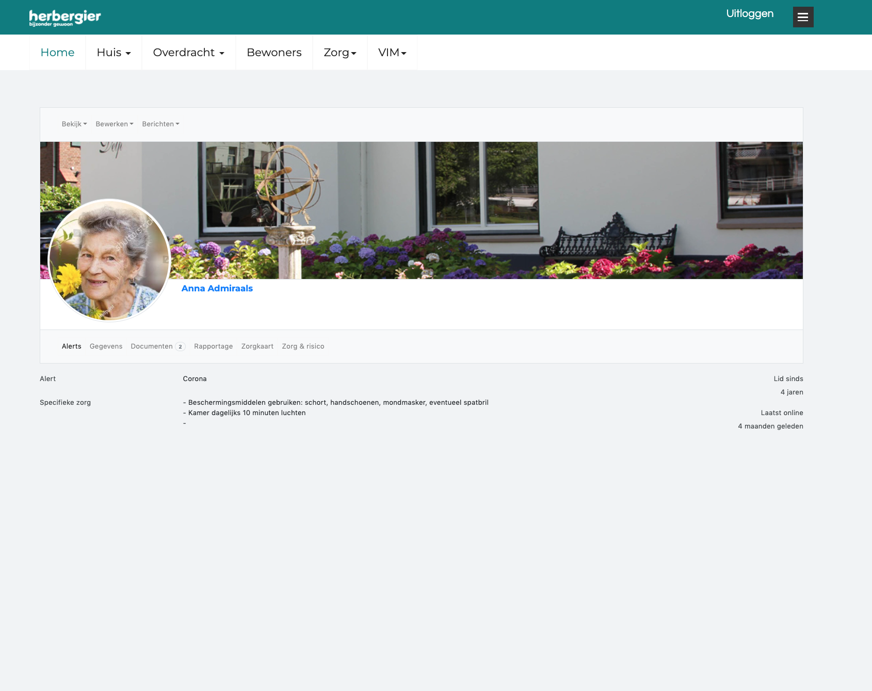
Task: Switch to the Rapportage tab
Action: click(213, 347)
